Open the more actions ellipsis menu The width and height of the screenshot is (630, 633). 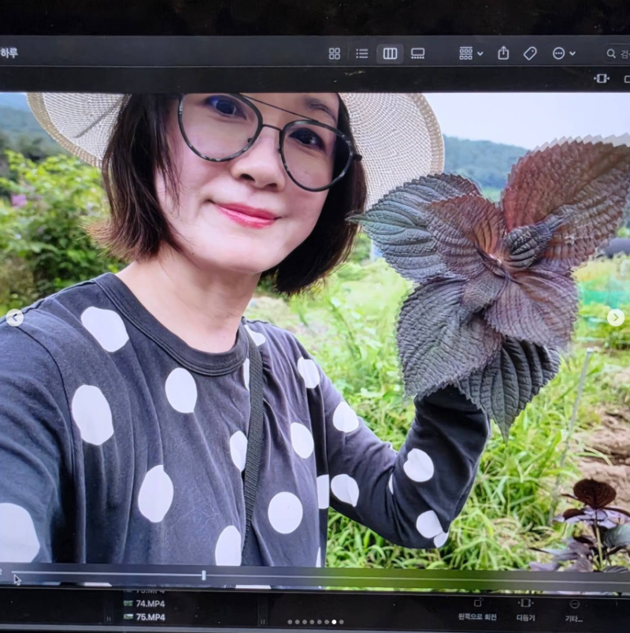pos(563,54)
